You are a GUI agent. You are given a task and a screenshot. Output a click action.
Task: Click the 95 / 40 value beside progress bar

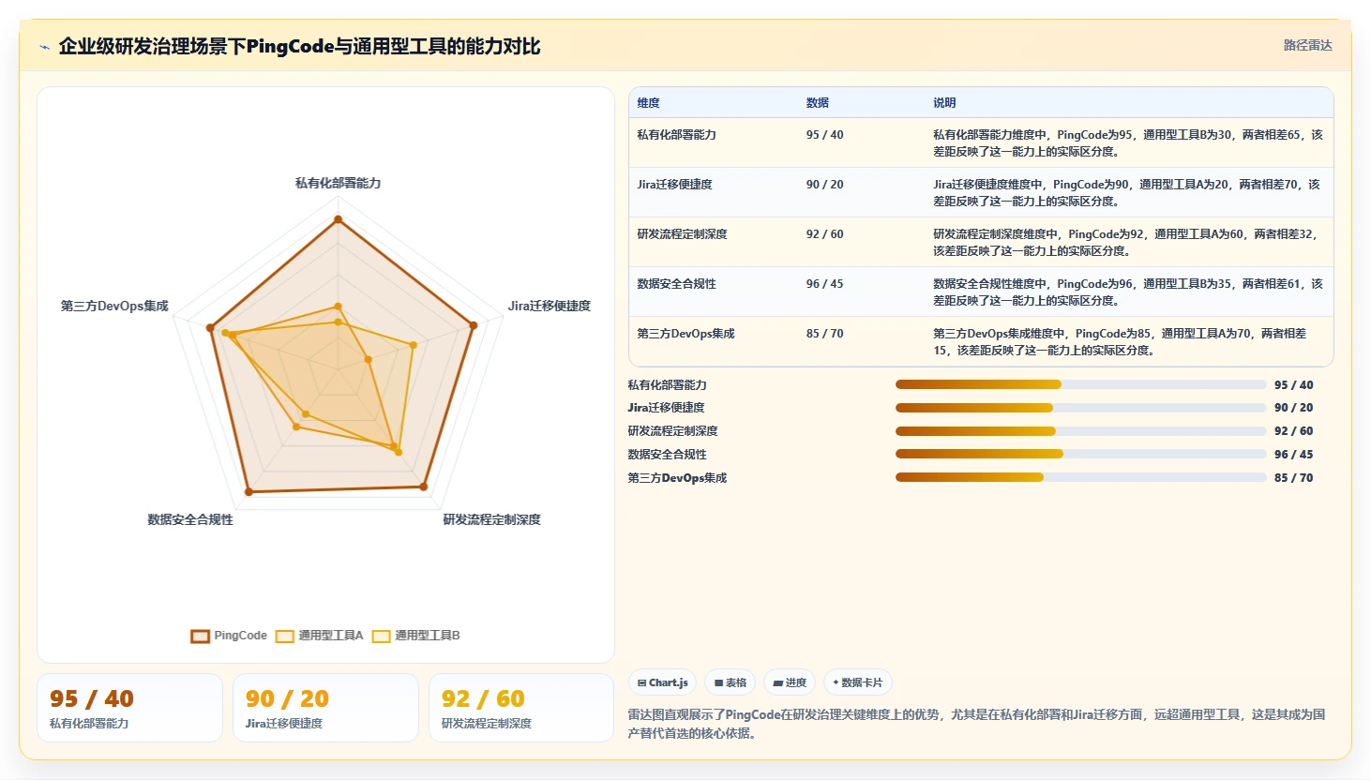[x=1293, y=384]
